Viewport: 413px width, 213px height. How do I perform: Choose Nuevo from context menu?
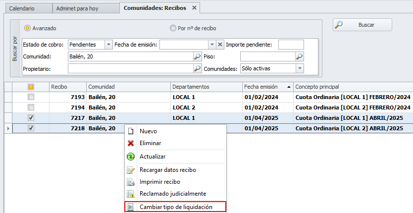click(175, 131)
